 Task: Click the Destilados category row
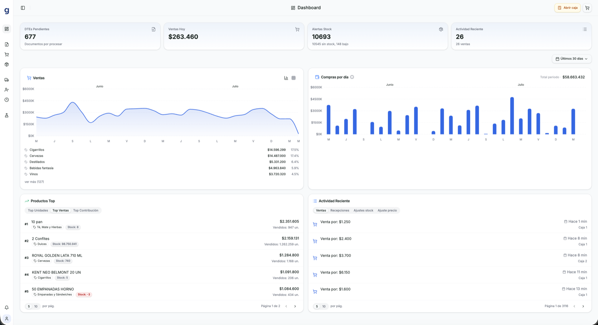[x=161, y=162]
